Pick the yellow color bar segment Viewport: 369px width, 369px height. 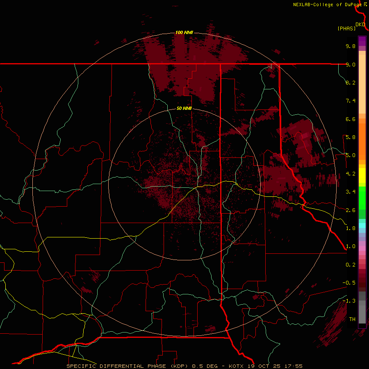362,175
